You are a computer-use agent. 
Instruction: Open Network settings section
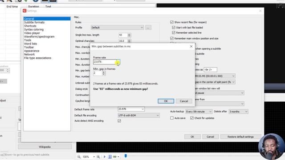pos(29,54)
